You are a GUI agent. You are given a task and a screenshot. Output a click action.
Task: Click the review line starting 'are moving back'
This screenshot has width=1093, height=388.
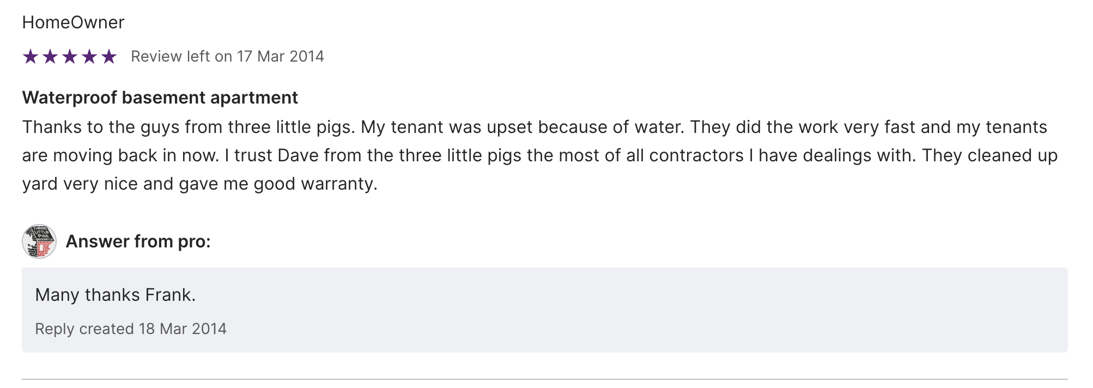pyautogui.click(x=539, y=155)
